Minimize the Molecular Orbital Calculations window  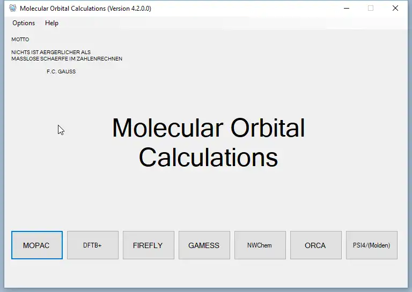point(347,8)
